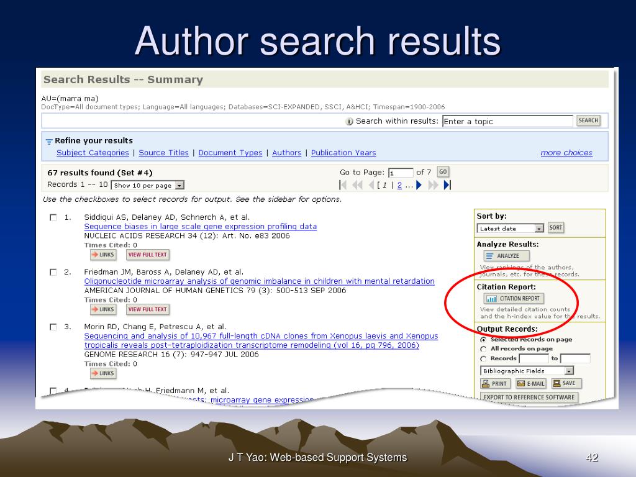Open 'more choices' refine link
This screenshot has height=477, width=636.
(566, 153)
